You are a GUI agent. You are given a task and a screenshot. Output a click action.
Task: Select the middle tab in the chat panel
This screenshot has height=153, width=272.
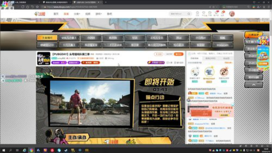210,58
